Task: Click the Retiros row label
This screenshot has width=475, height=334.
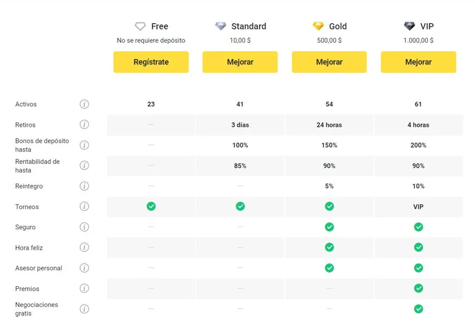Action: pyautogui.click(x=25, y=124)
